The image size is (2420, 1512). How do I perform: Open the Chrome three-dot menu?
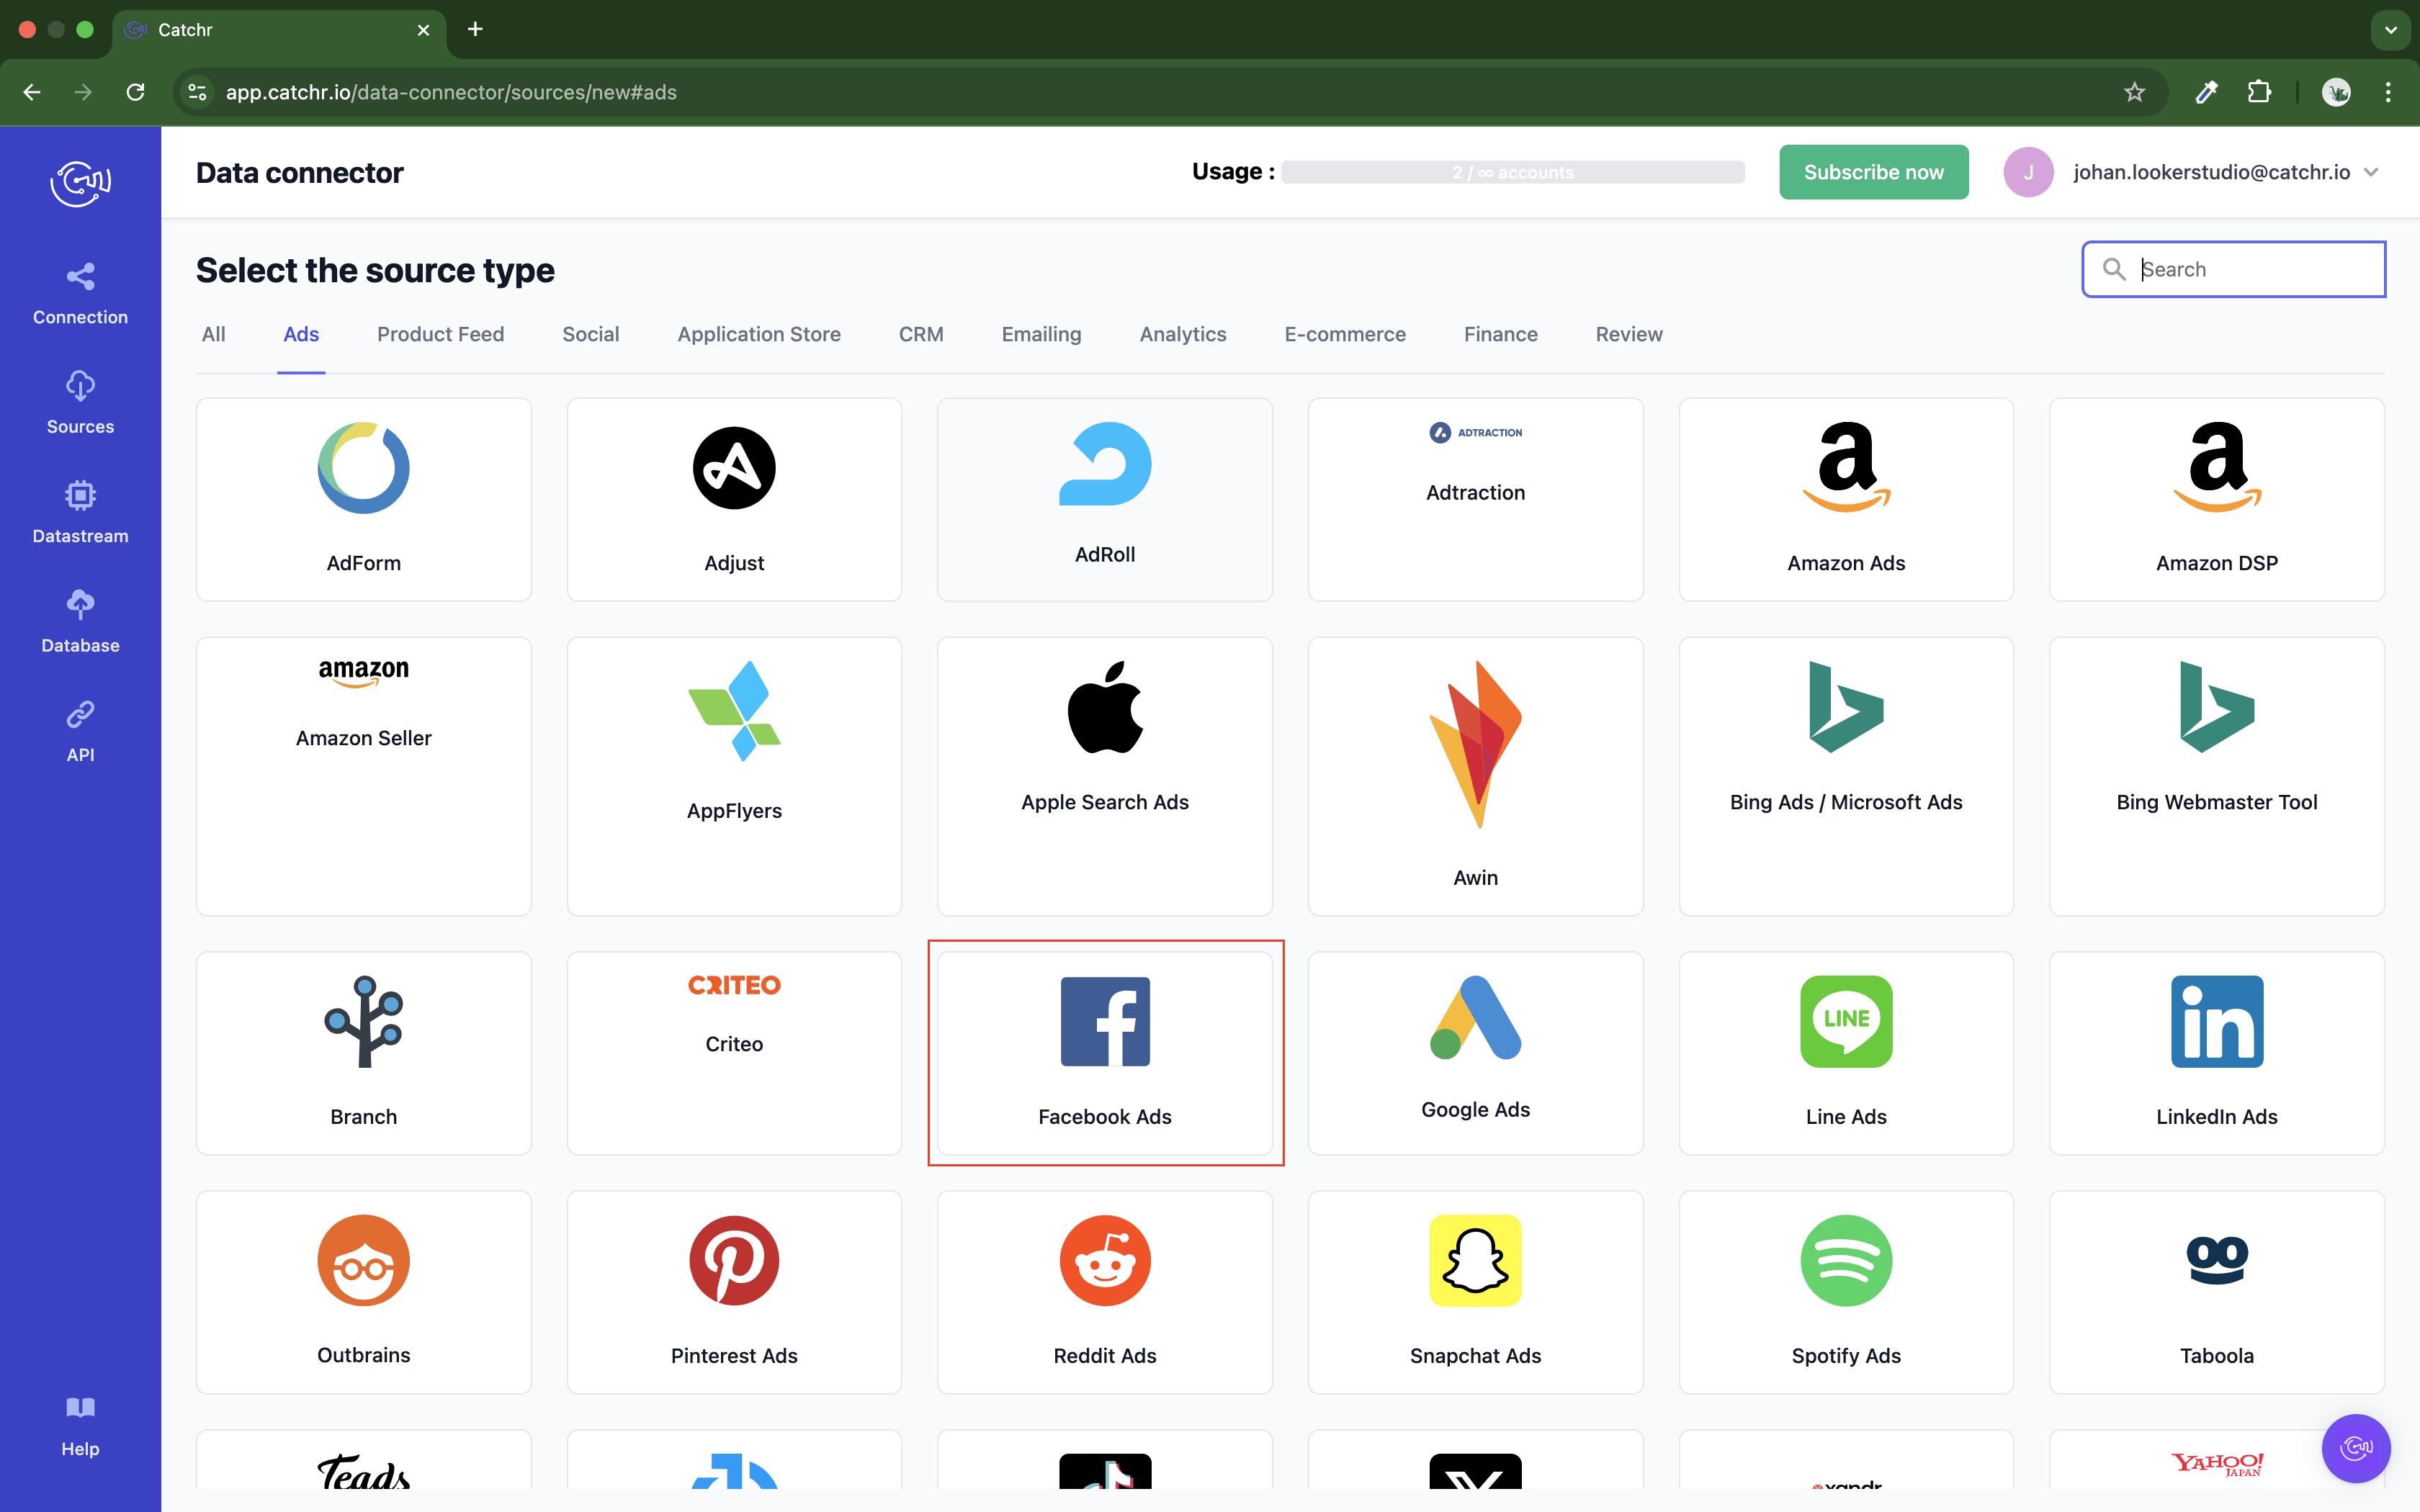click(2388, 92)
